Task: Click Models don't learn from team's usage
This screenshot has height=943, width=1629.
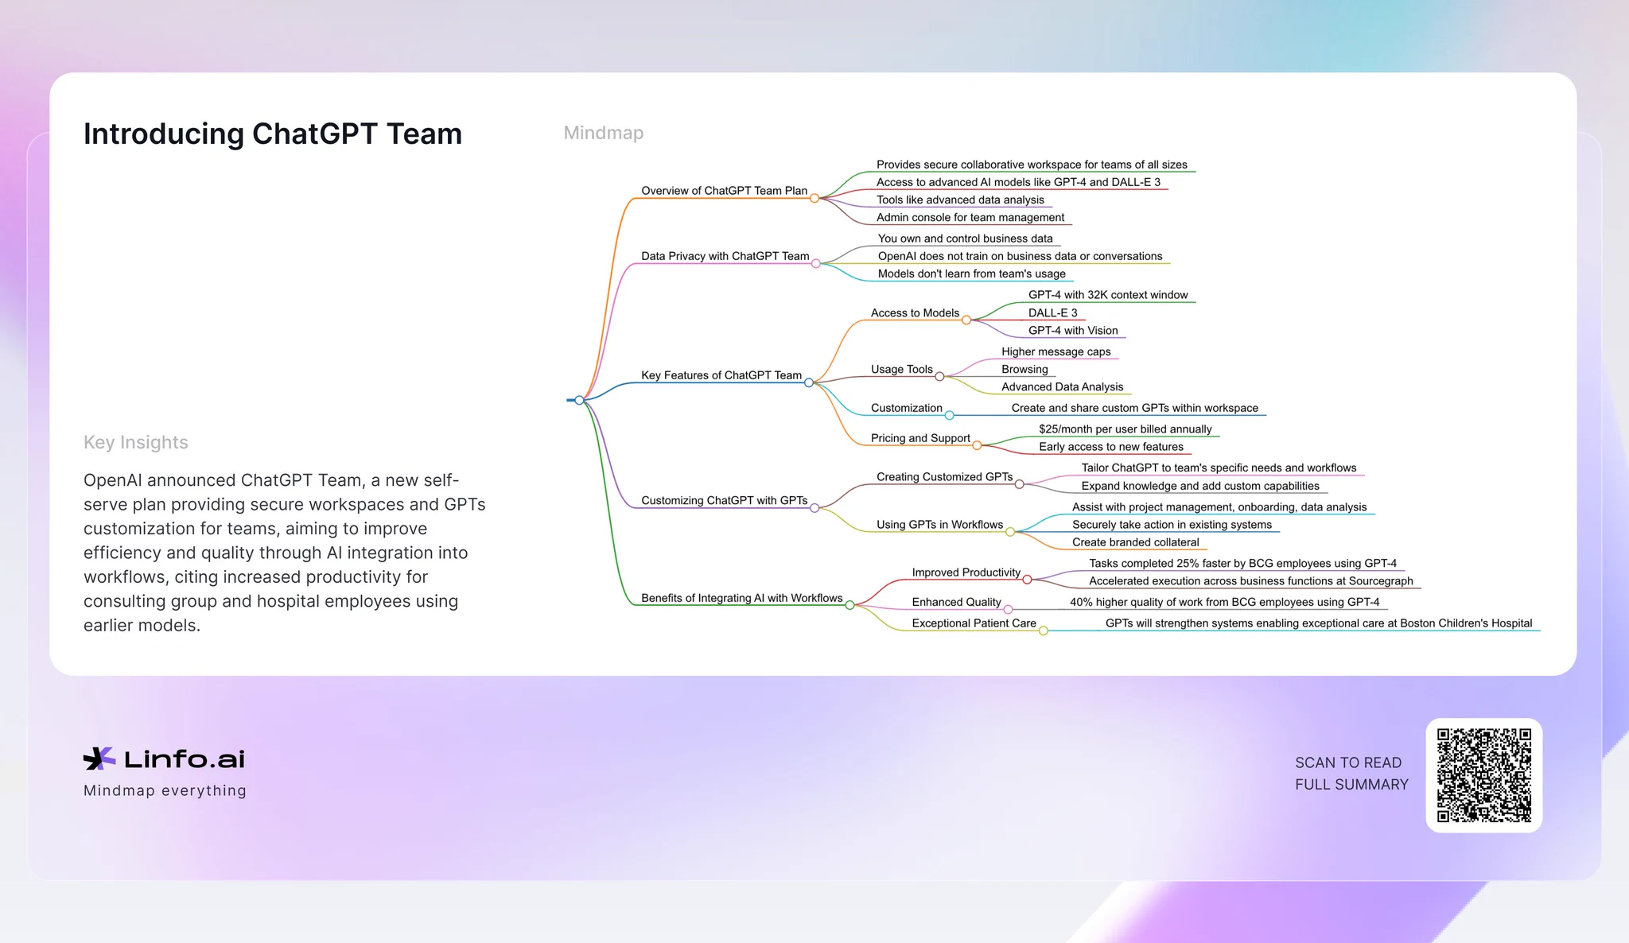Action: (971, 274)
